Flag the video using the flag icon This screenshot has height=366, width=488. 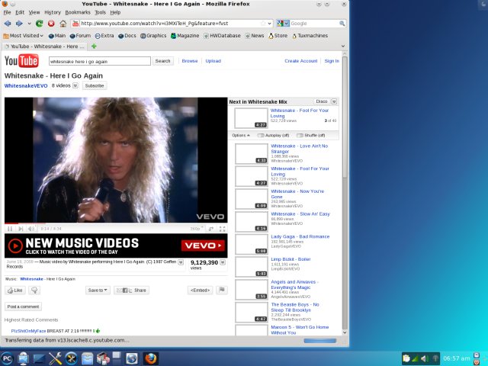click(x=221, y=290)
